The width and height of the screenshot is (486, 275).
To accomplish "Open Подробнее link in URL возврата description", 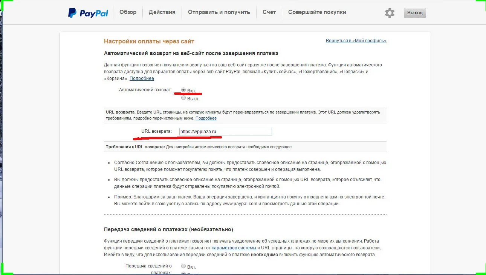I will click(206, 118).
